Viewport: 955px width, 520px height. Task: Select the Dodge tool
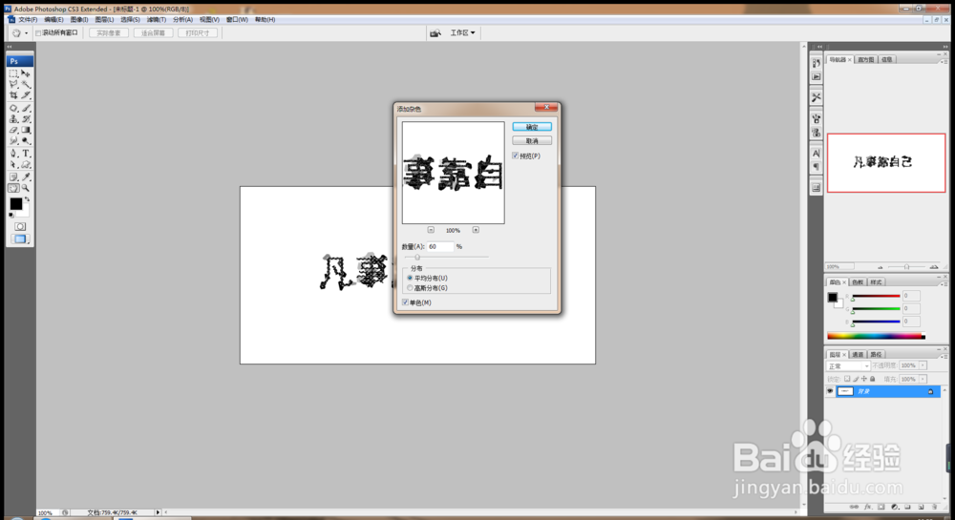(26, 140)
